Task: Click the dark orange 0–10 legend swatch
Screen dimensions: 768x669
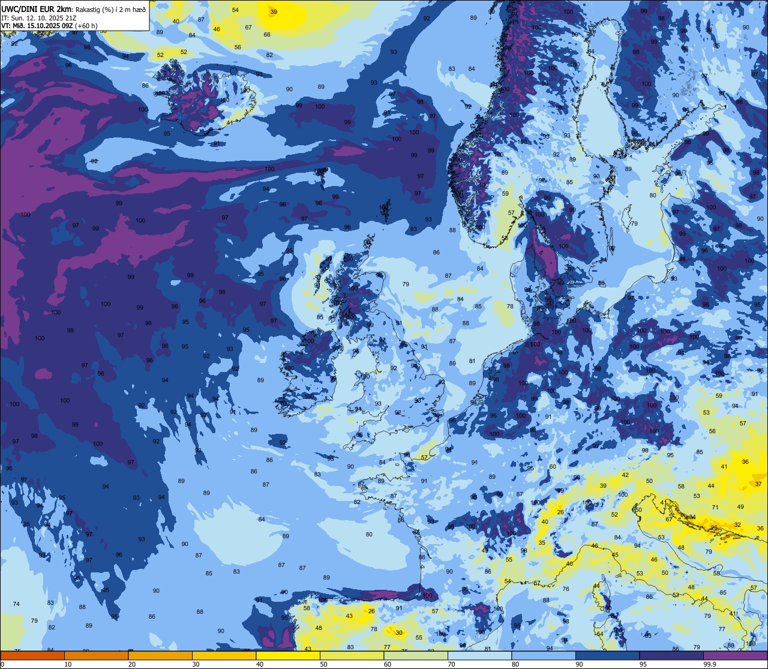Action: [x=32, y=655]
